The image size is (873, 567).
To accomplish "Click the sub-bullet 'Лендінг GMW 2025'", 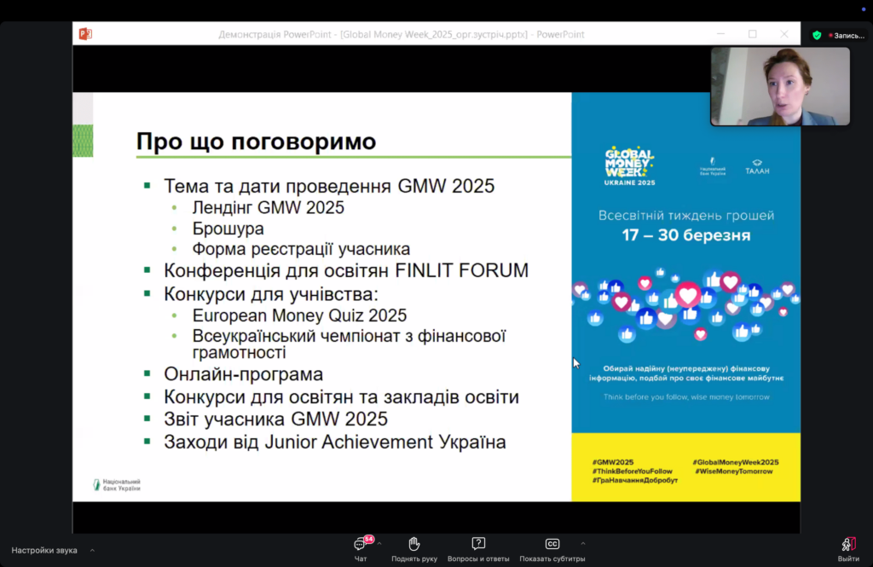I will pyautogui.click(x=269, y=208).
